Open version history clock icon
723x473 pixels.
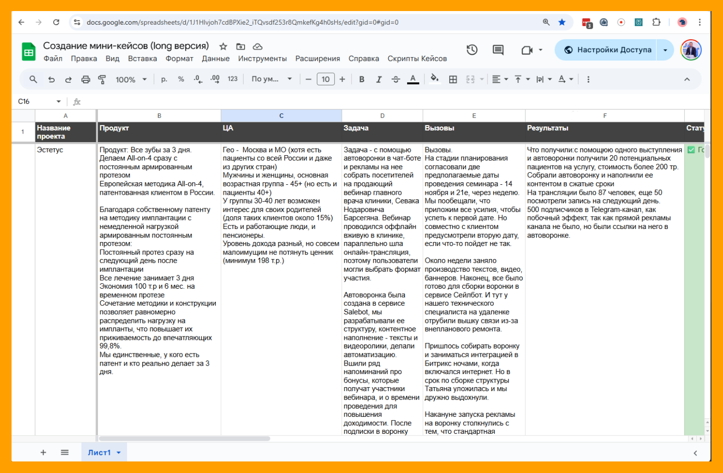pyautogui.click(x=472, y=50)
